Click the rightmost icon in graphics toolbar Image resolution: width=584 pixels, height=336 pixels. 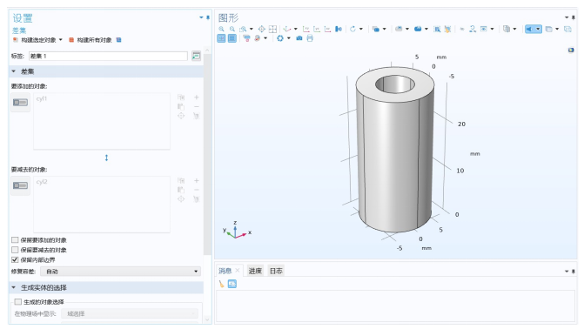(567, 29)
